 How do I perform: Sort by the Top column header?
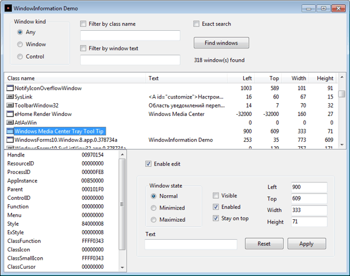click(268, 79)
